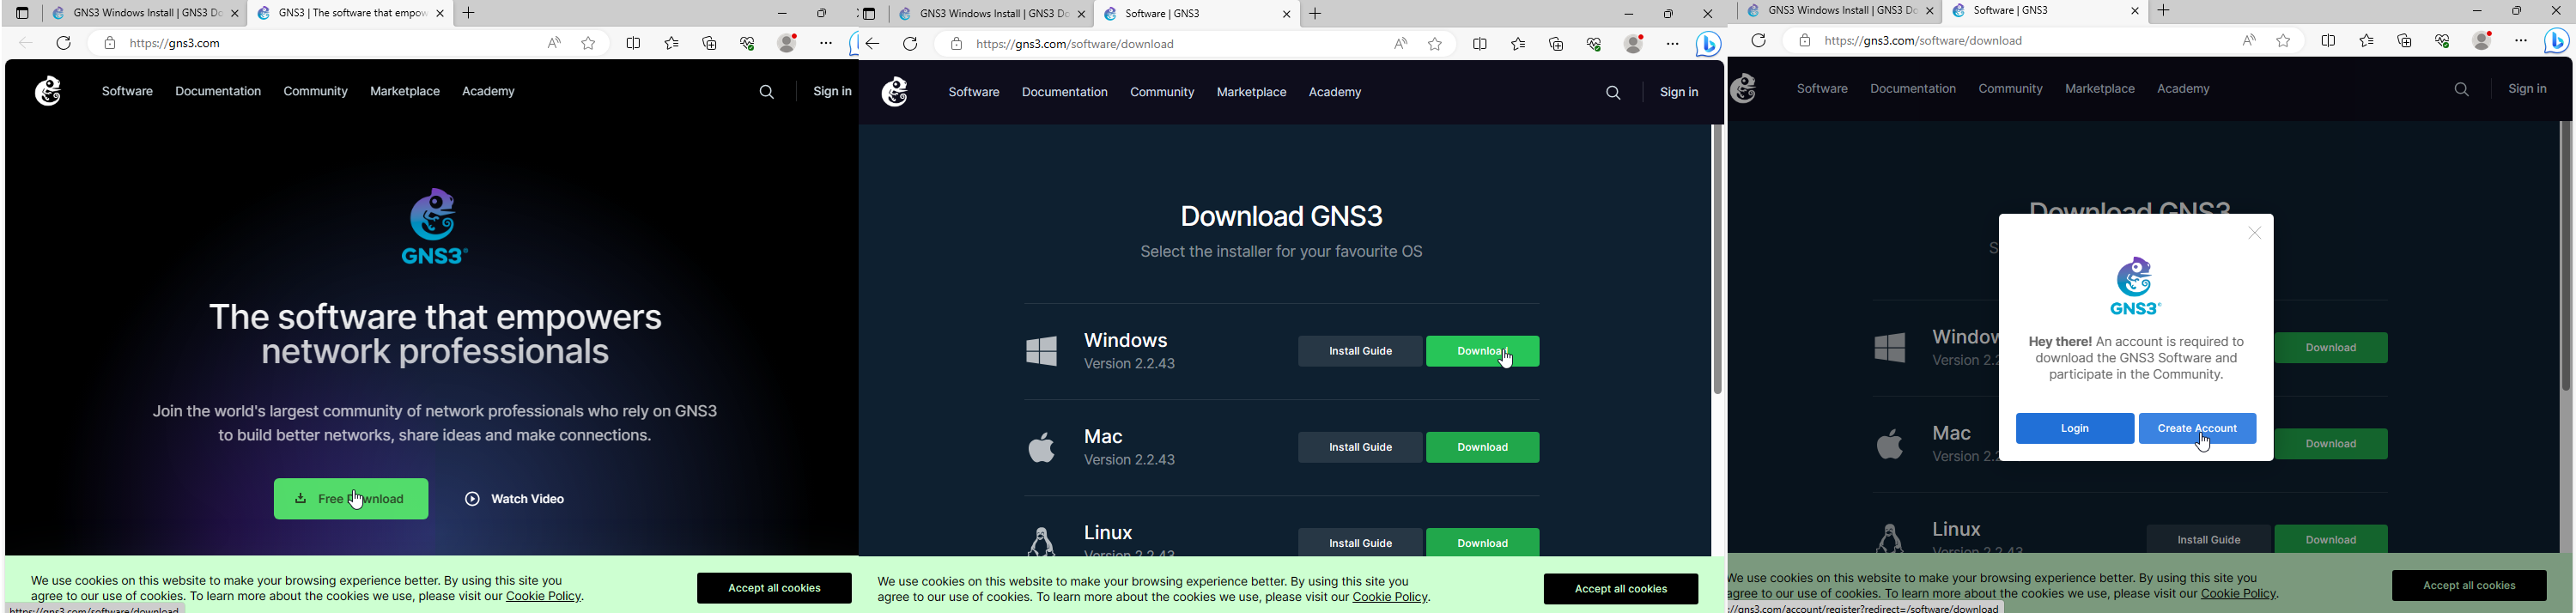The image size is (2576, 613).
Task: Open Browser essentials in middle browser window
Action: point(1595,44)
